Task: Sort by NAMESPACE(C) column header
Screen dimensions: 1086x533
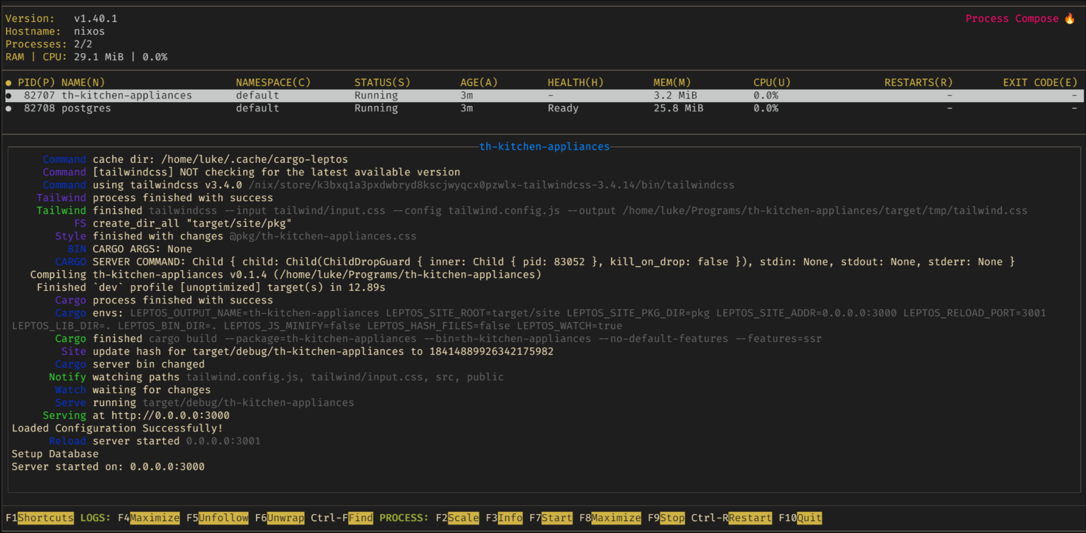Action: 273,82
